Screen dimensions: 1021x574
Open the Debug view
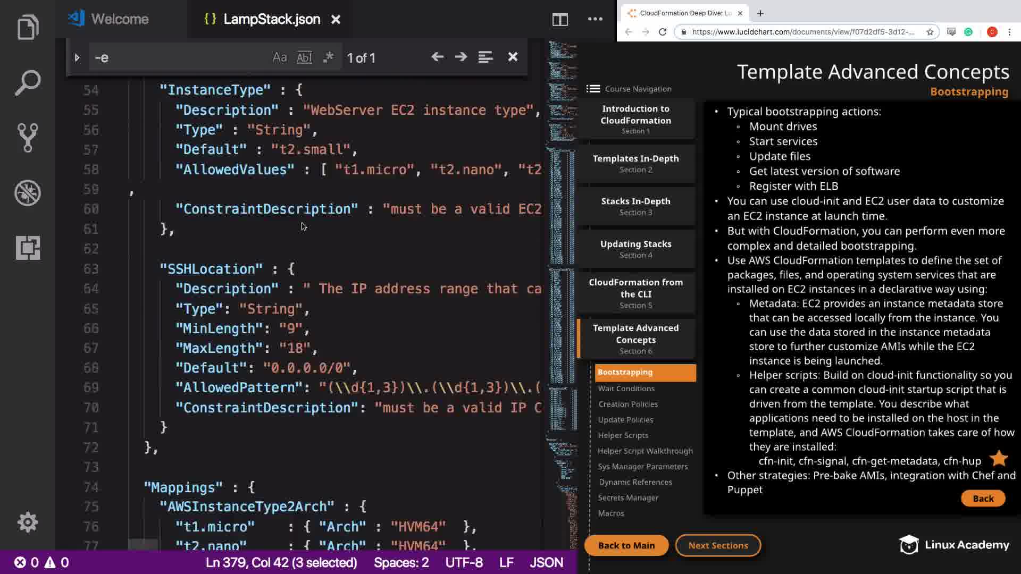point(28,193)
